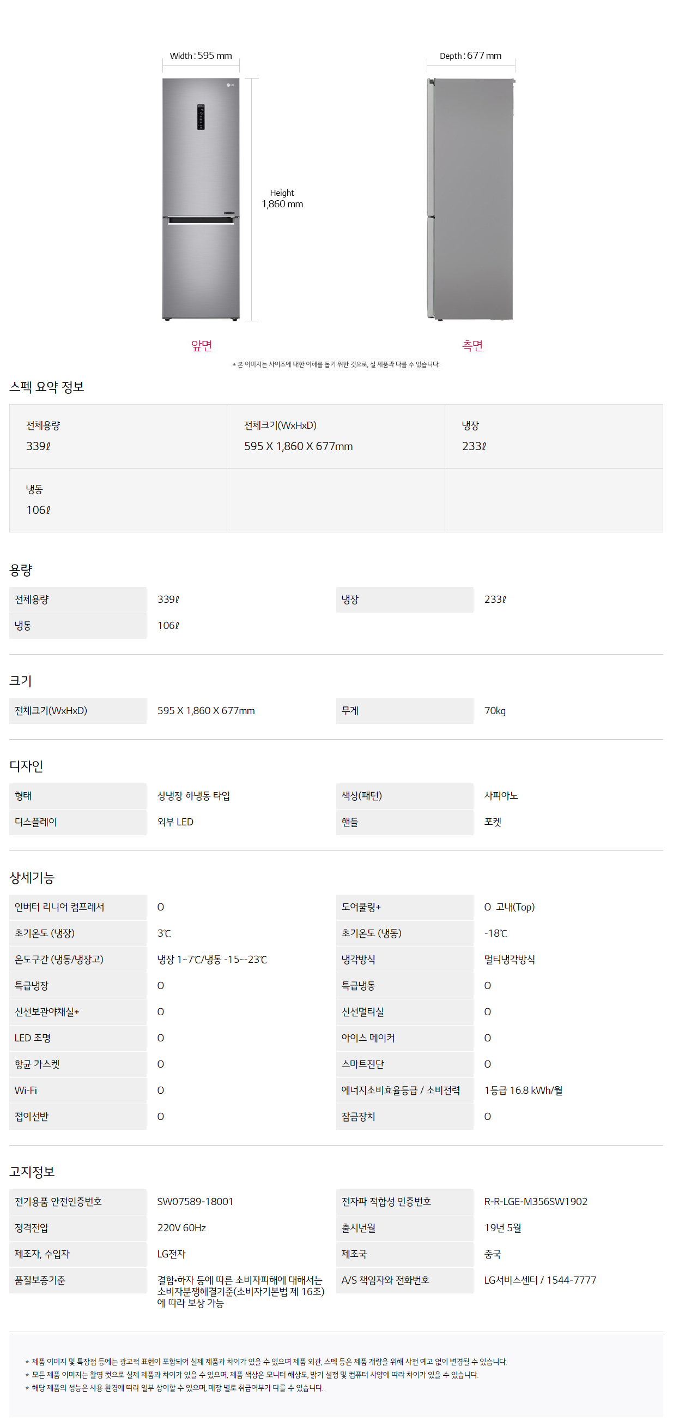Click the LG서비스센터 / 1544-7777 phone number
673x1426 pixels.
point(539,1280)
